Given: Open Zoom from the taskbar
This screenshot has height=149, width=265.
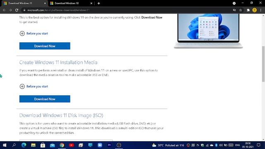Looking at the screenshot, I should point(100,145).
